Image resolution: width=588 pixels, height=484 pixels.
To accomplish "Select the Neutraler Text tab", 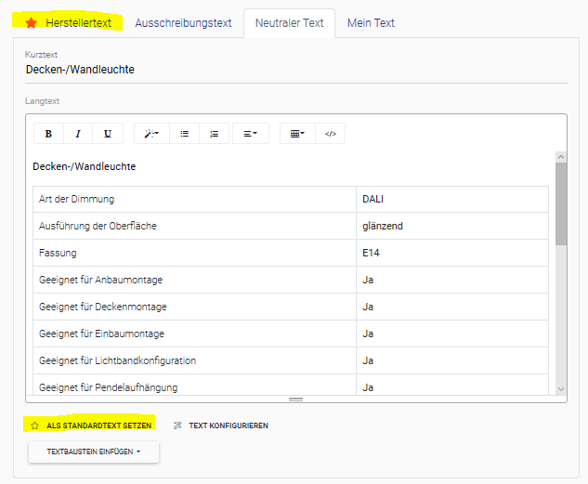I will [x=289, y=22].
